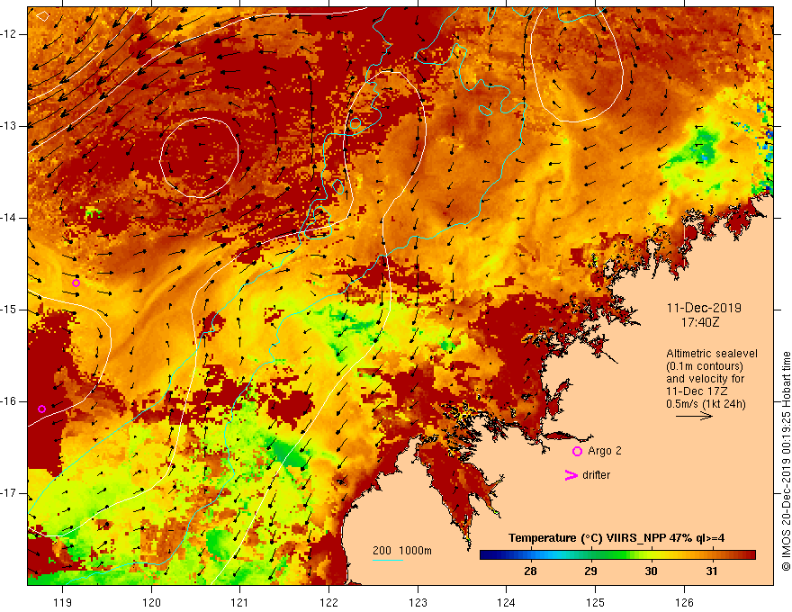The image size is (792, 612).
Task: Click the 'Temperature (°C) VIIRS_NPP 47% ql>=4' title
Action: tap(616, 538)
